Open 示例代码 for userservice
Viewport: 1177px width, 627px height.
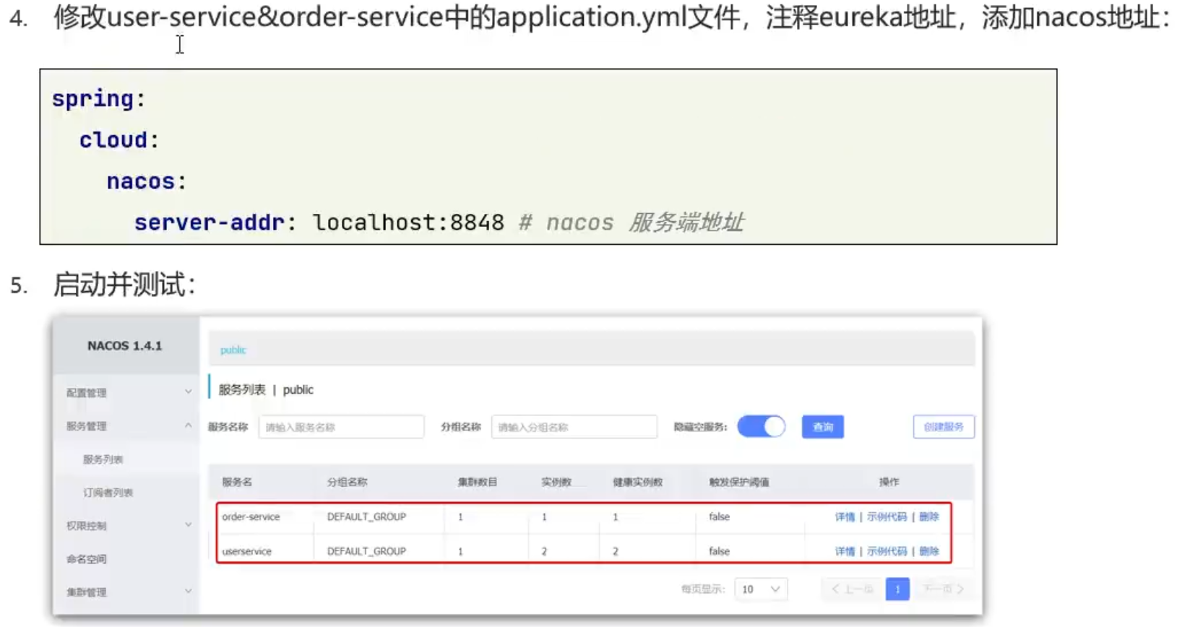(887, 551)
